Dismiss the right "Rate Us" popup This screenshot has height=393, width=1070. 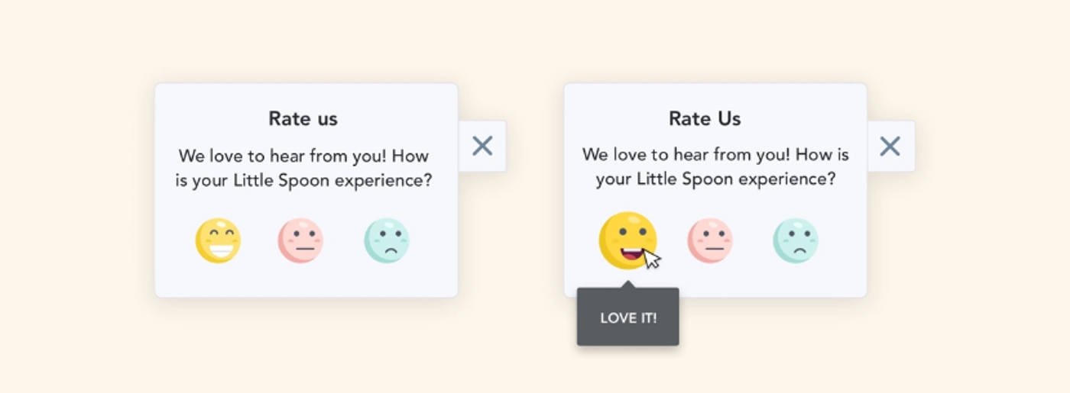tap(890, 146)
